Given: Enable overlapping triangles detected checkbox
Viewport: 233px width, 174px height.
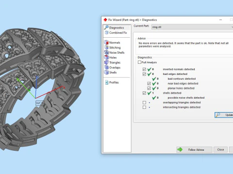Looking at the screenshot, I should (x=144, y=102).
